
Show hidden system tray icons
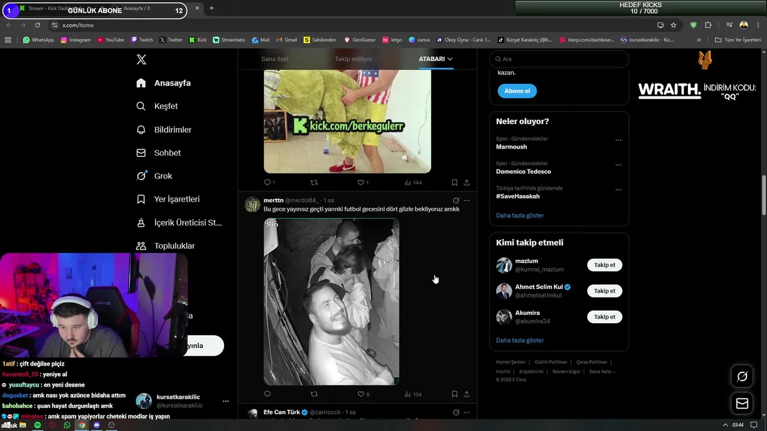[726, 425]
